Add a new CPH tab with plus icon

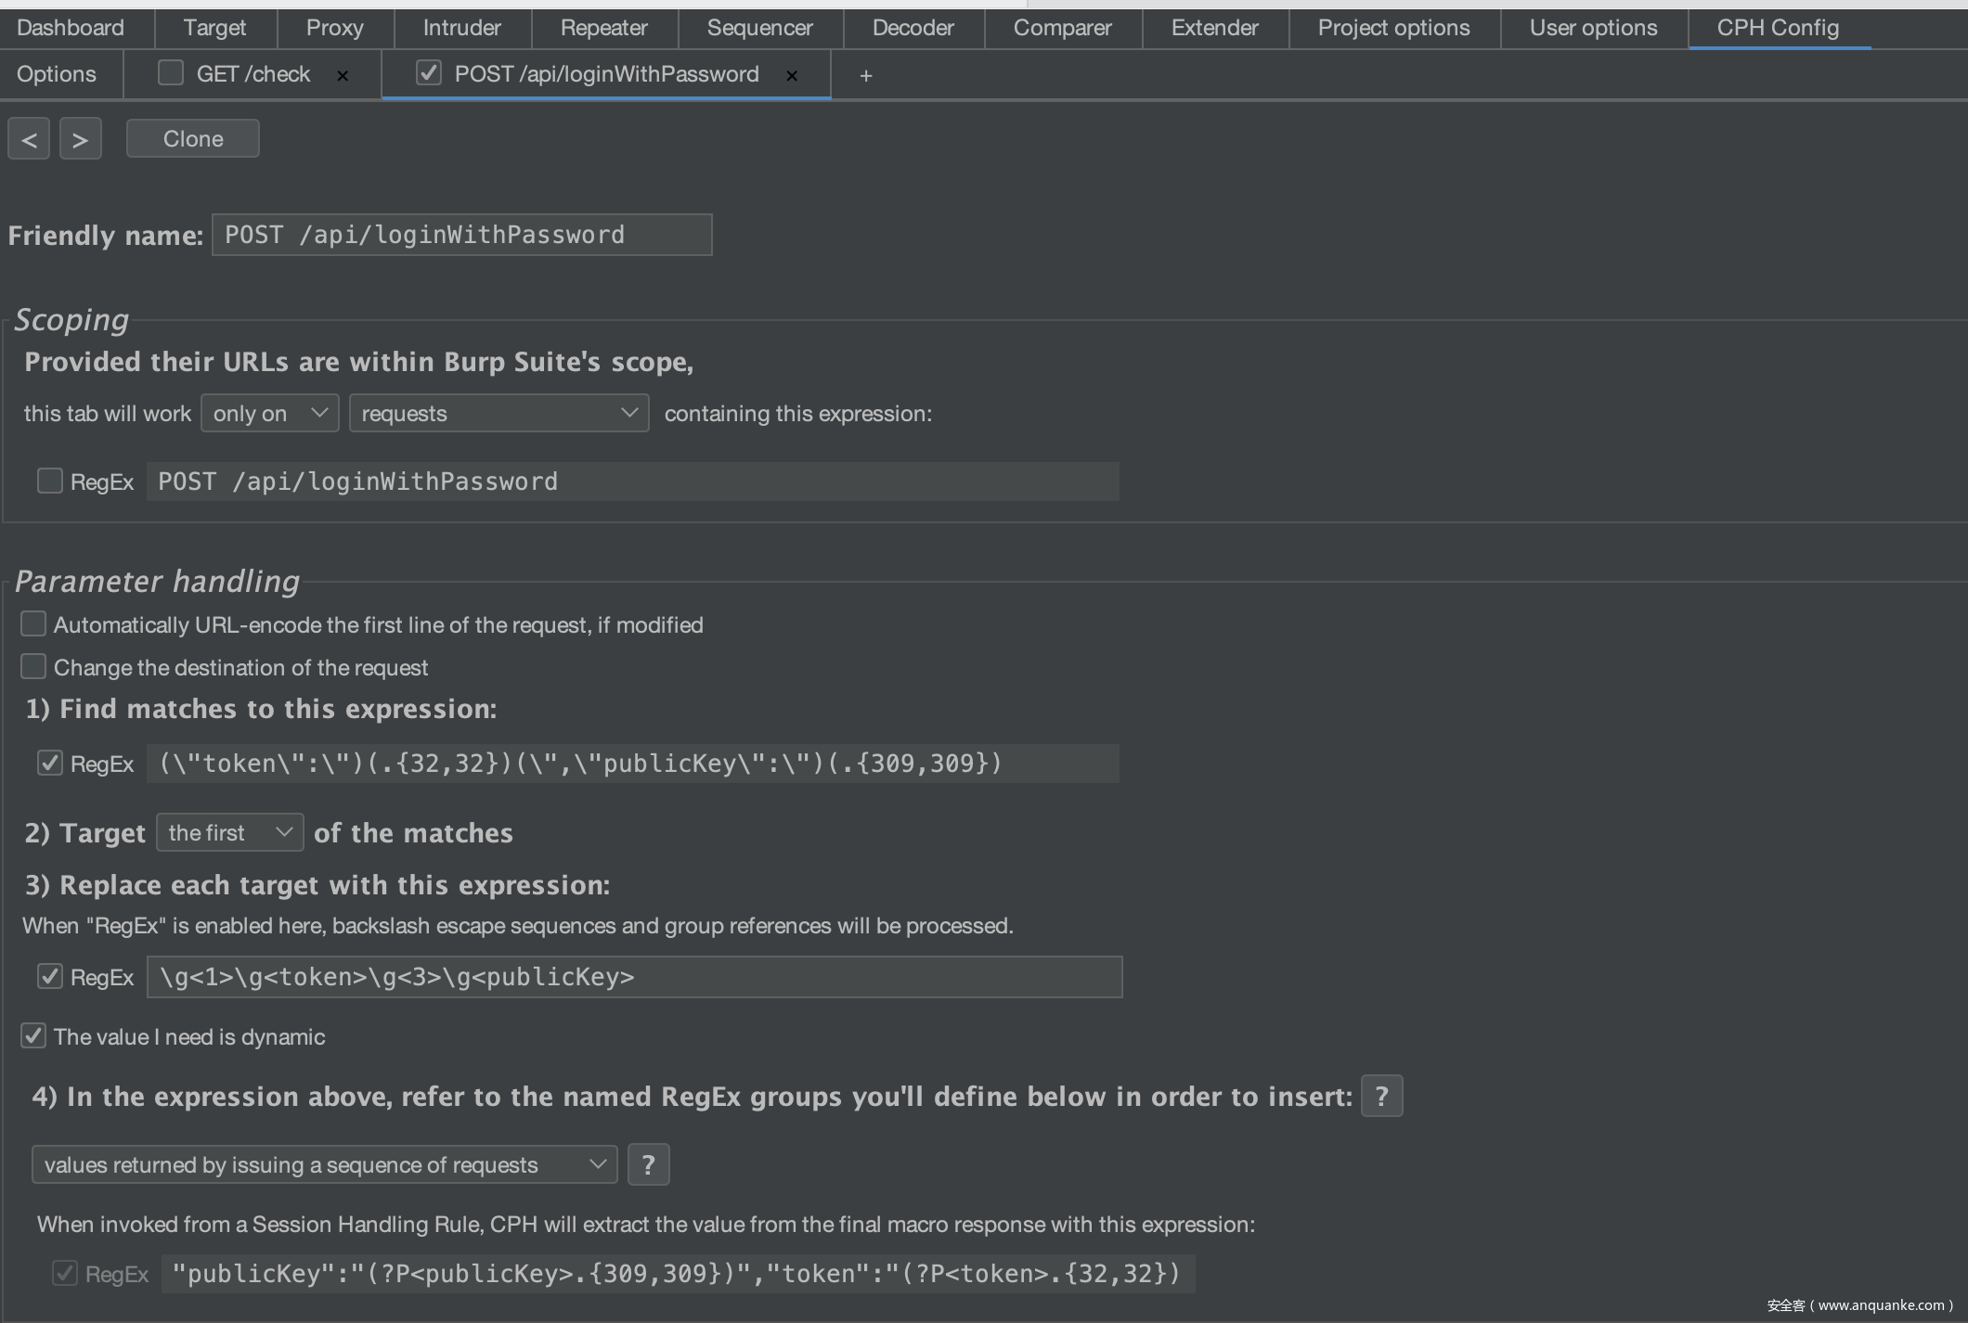coord(865,76)
